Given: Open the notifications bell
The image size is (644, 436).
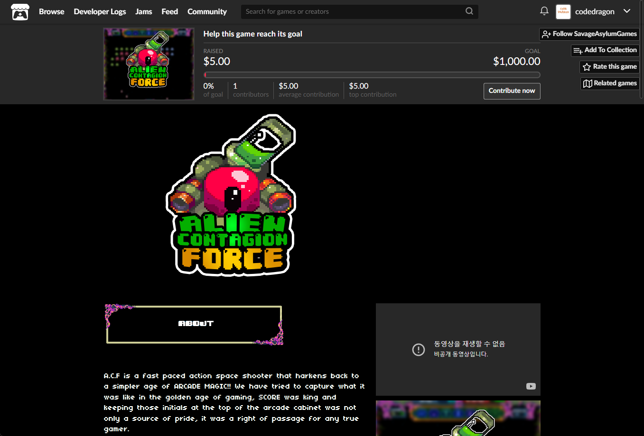Looking at the screenshot, I should 544,11.
